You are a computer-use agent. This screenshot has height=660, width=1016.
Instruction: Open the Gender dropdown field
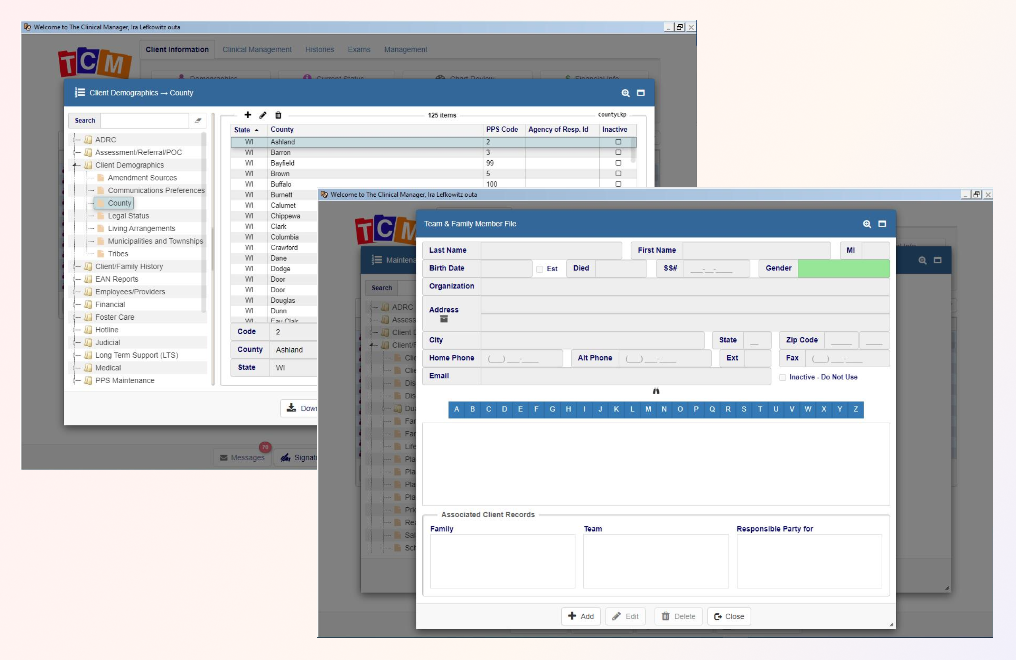(x=843, y=268)
